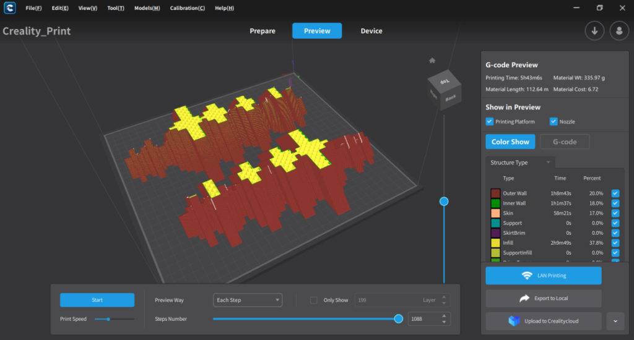Enable the Only Show checkbox
Screen dimensions: 634x340
pos(313,300)
